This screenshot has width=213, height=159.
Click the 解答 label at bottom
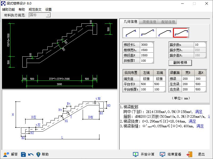coord(14,154)
